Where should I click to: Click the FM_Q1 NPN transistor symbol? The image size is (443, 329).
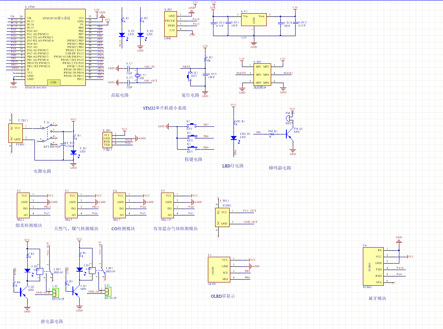(x=289, y=136)
